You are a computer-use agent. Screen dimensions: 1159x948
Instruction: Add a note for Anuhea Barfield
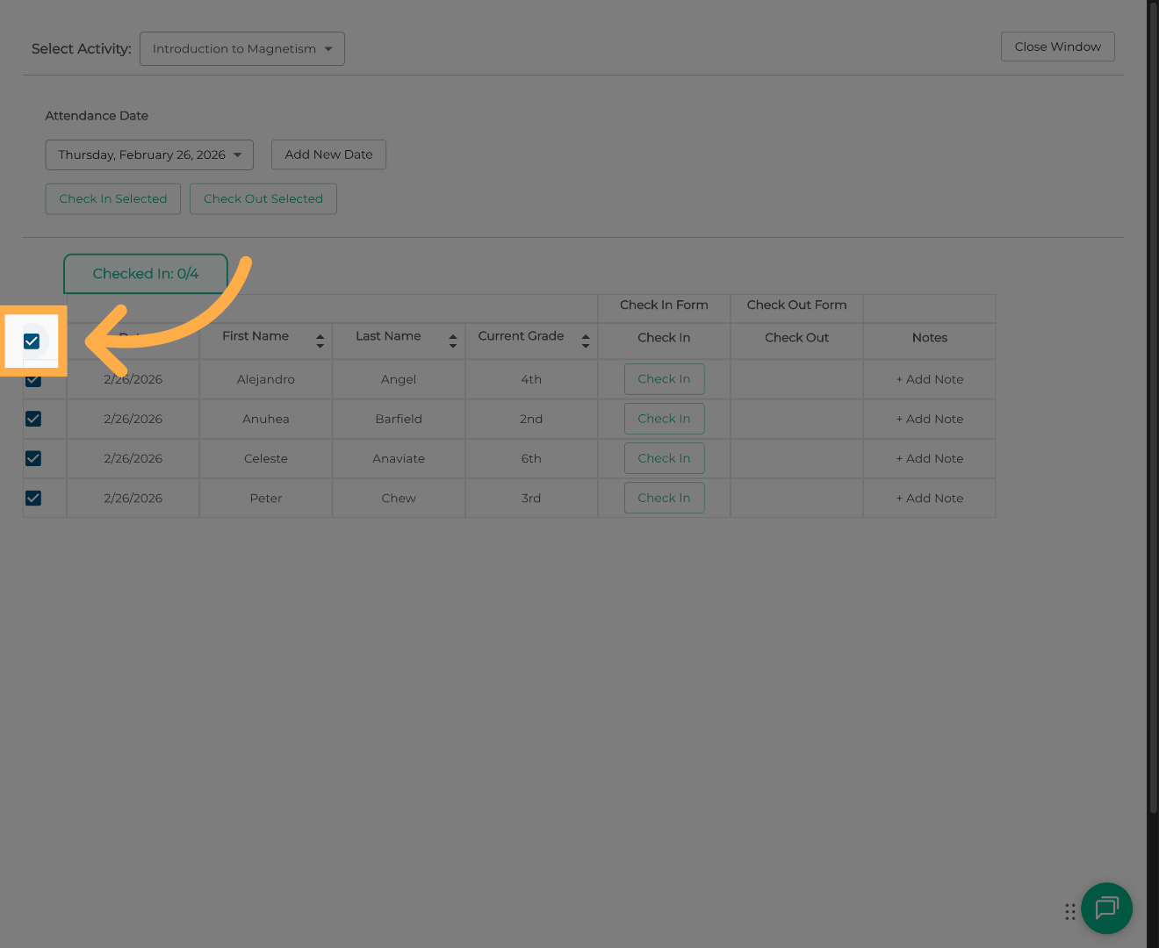click(929, 419)
